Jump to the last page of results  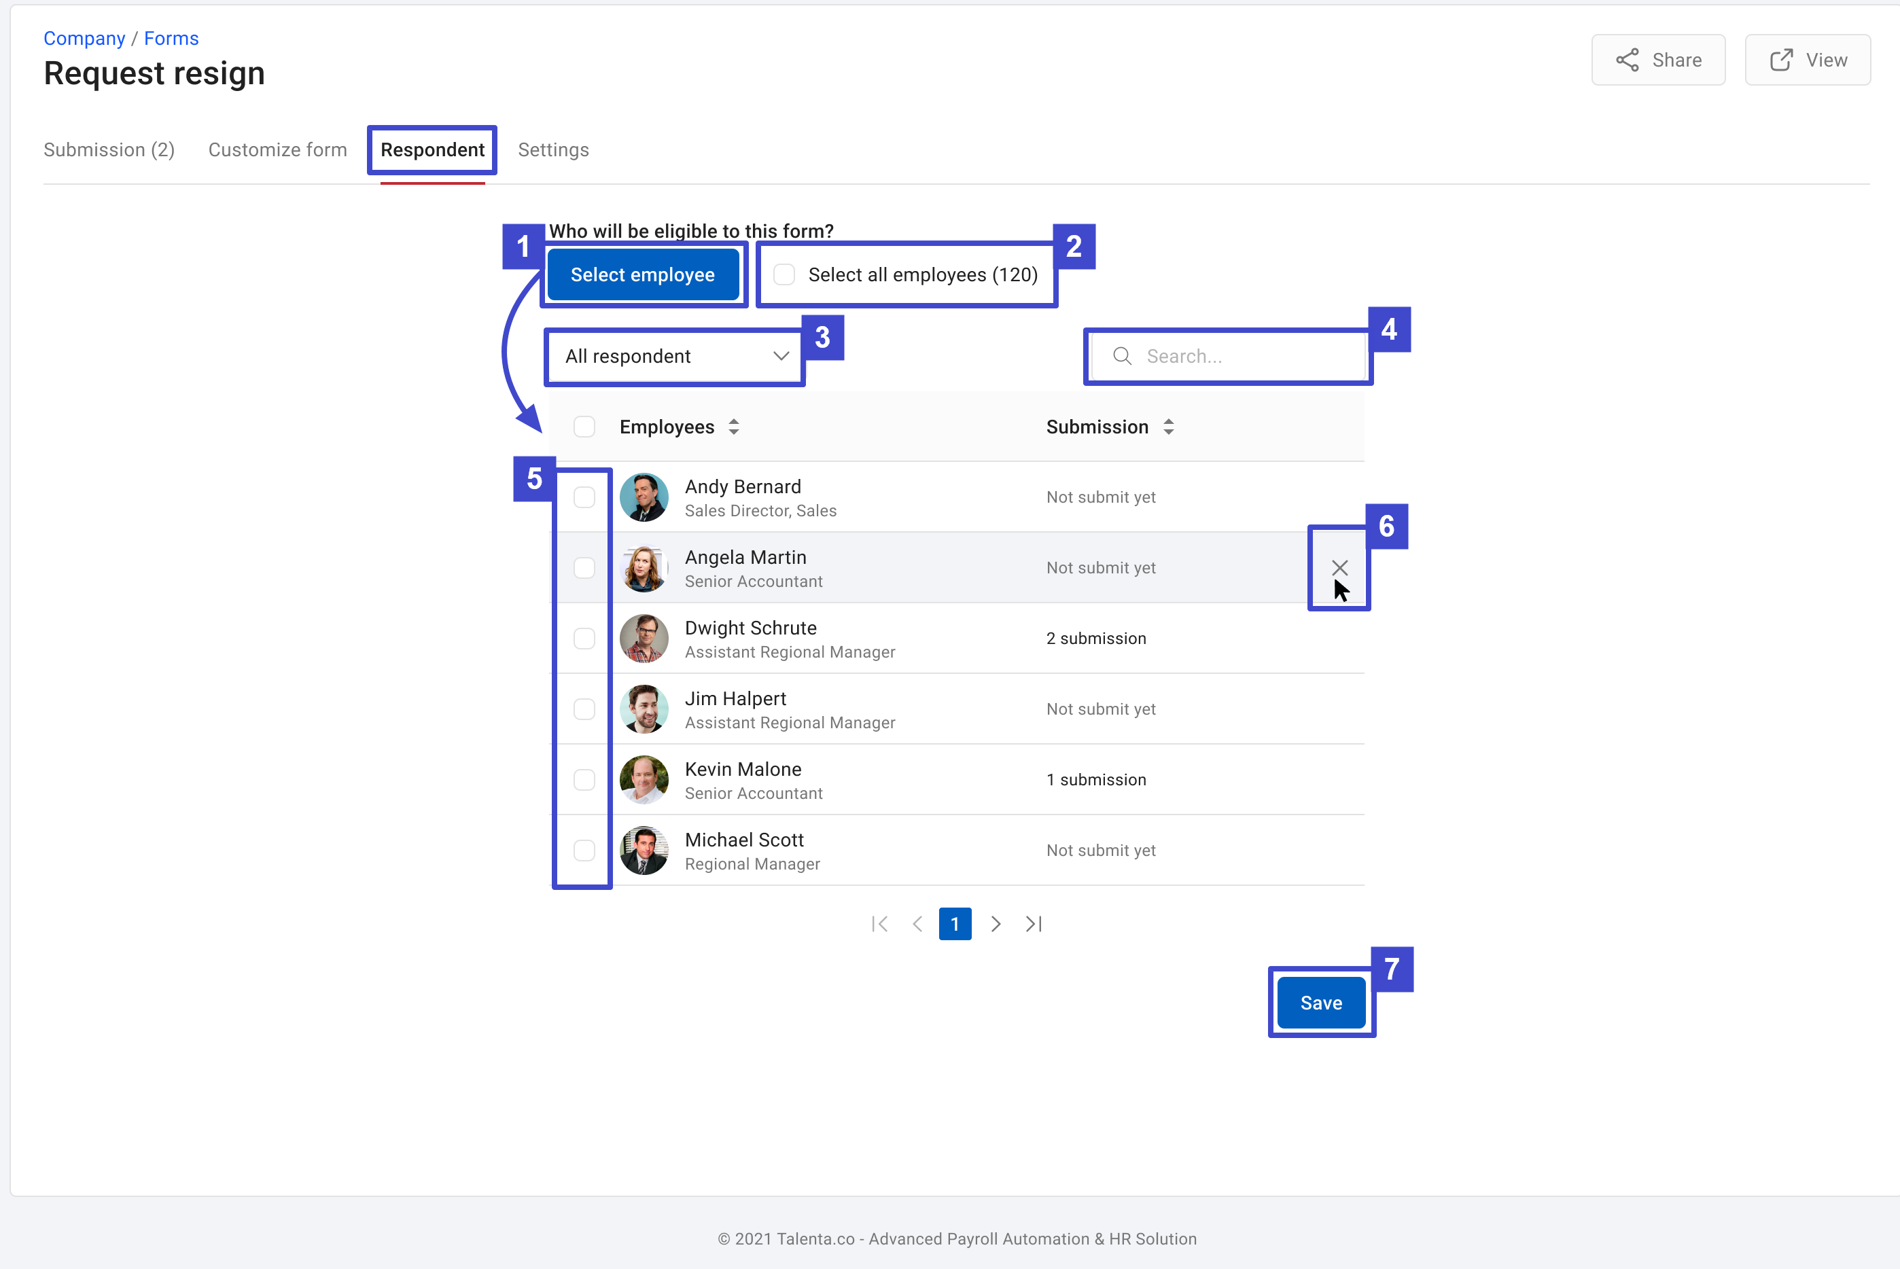[1034, 923]
